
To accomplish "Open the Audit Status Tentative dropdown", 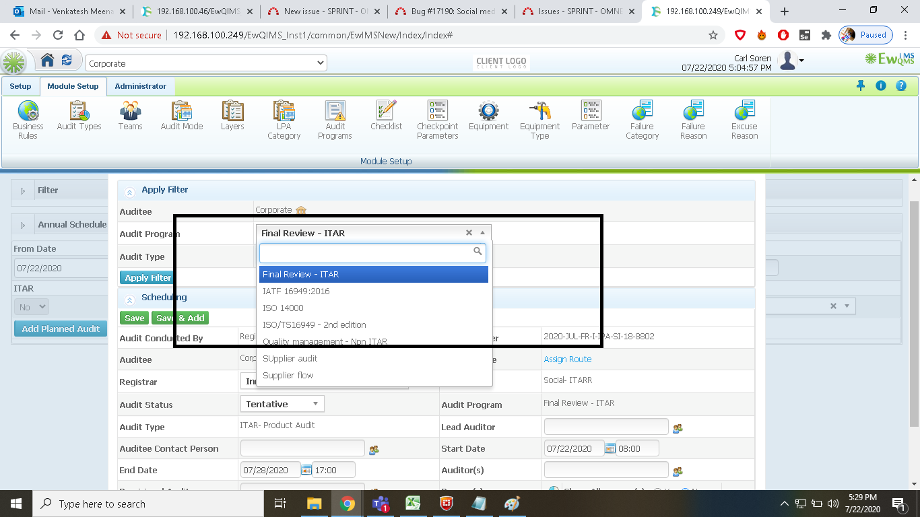I will click(282, 404).
